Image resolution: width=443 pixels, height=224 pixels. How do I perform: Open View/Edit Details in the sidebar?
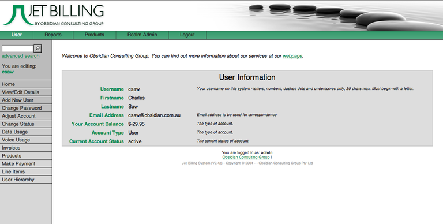26,92
